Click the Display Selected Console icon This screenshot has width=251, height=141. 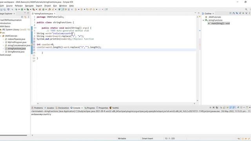[x=242, y=107]
